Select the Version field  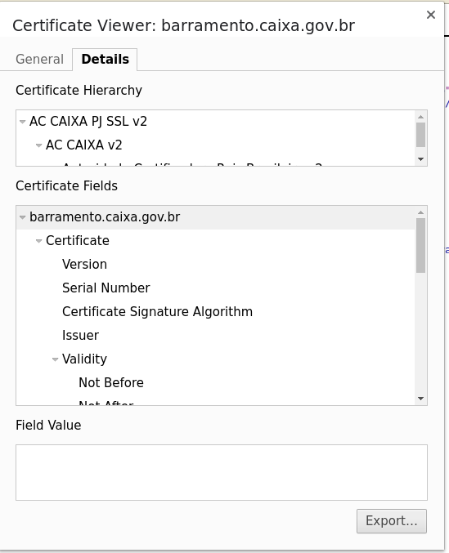[x=84, y=264]
